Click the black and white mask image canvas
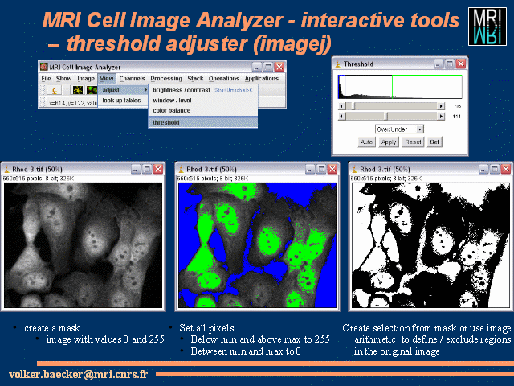514x386 pixels. (x=430, y=245)
